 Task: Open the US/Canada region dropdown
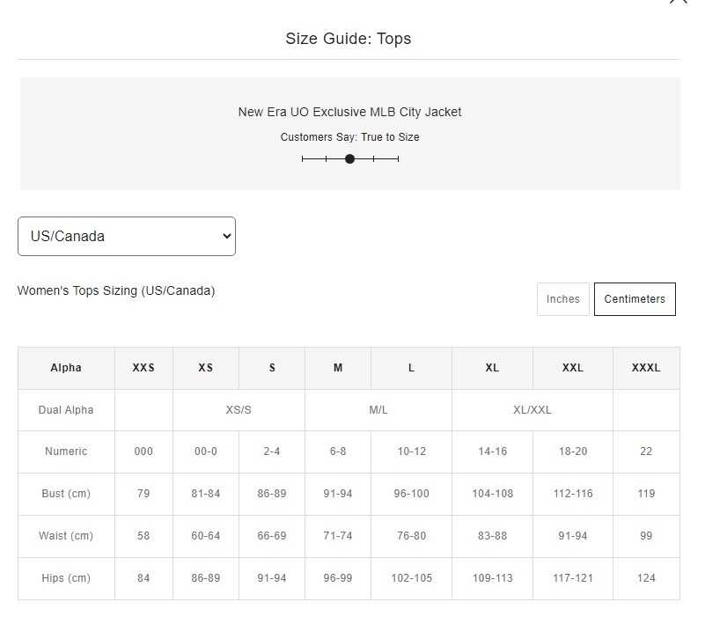pyautogui.click(x=127, y=236)
